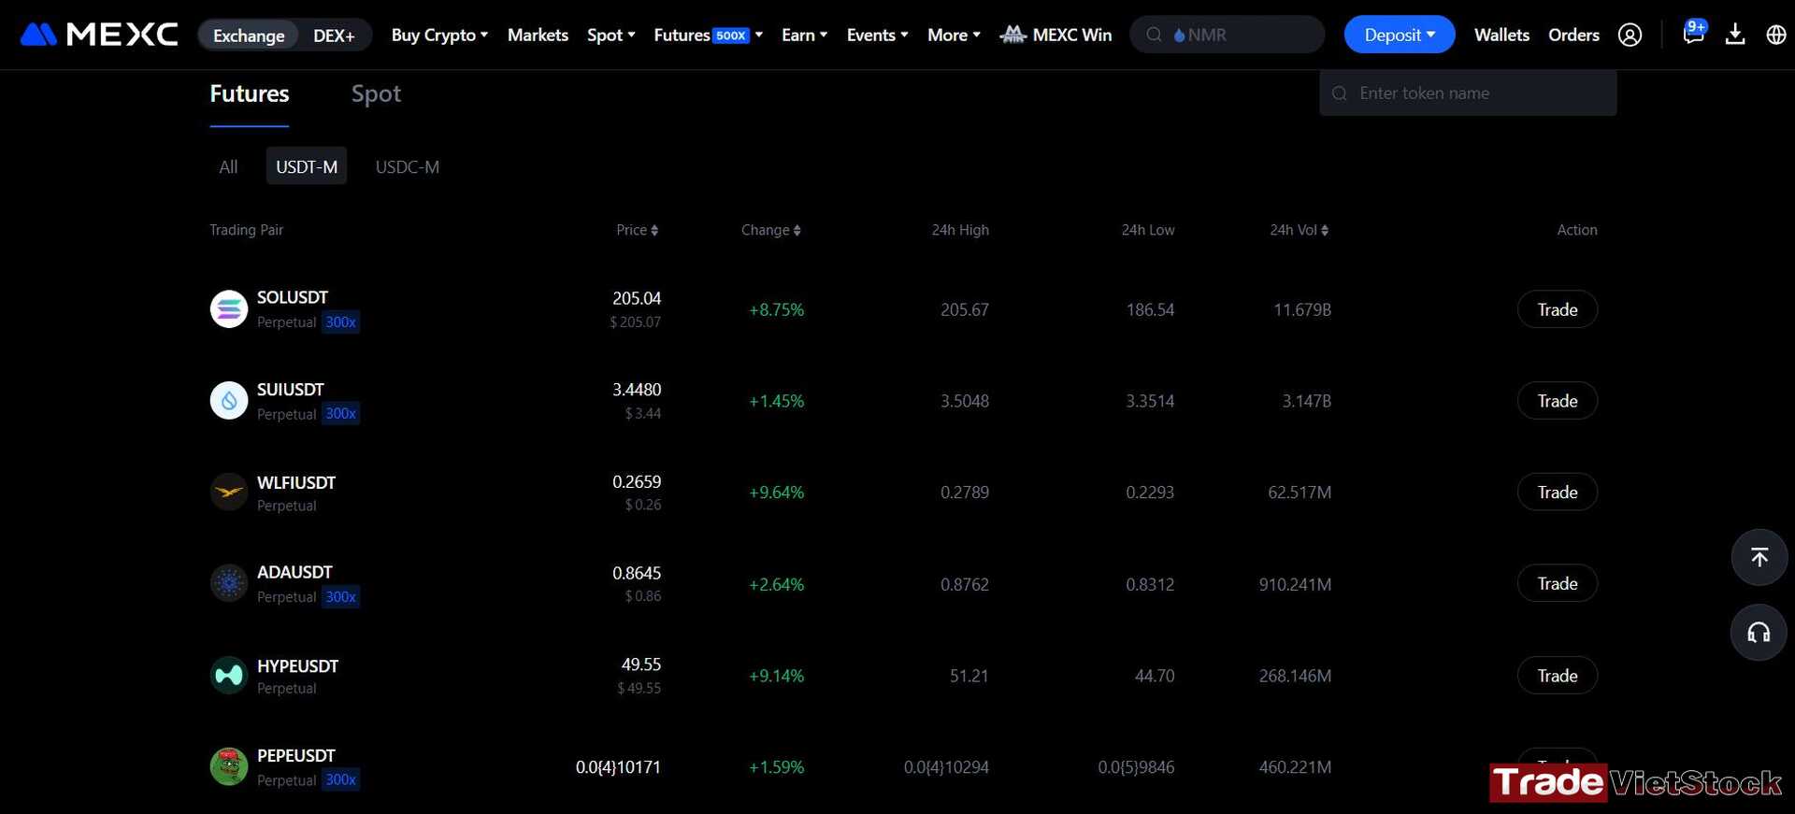
Task: Click the 205.67 24h high value
Action: point(965,309)
